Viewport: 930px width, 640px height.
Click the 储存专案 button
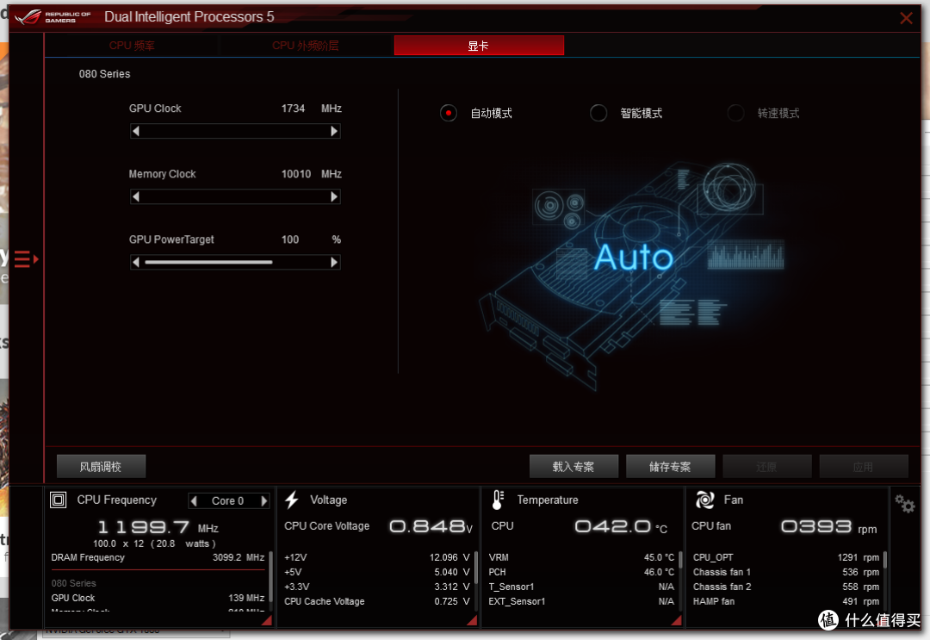pos(670,467)
